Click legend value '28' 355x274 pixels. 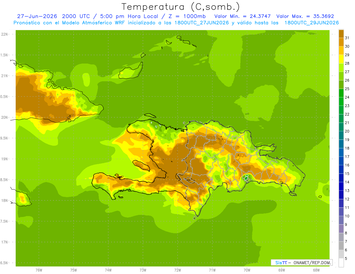pyautogui.click(x=347, y=63)
